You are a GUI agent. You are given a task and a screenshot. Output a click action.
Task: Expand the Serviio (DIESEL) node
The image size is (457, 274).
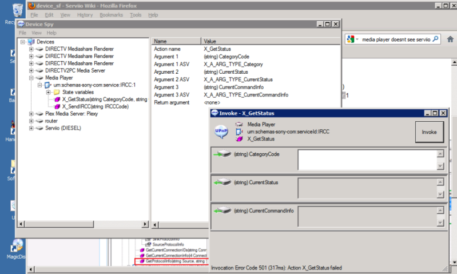click(x=31, y=128)
